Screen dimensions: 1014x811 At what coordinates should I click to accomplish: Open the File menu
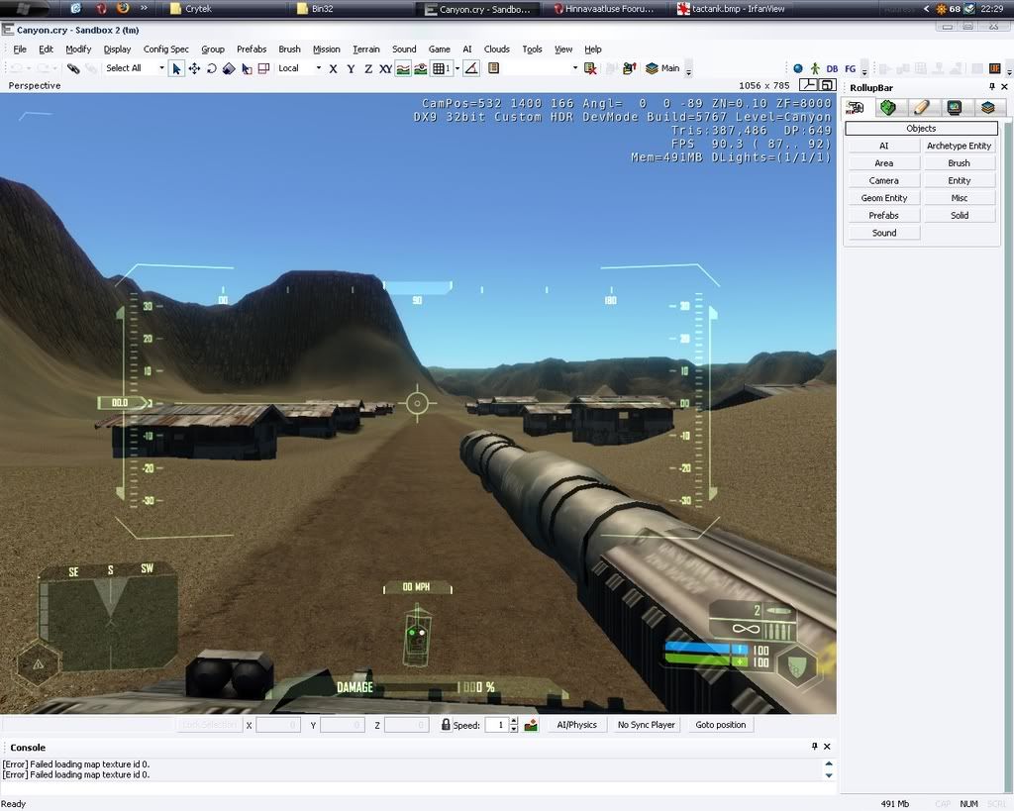click(20, 50)
